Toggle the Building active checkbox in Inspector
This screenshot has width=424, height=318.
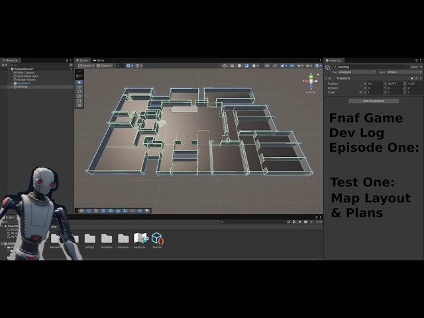(x=335, y=67)
